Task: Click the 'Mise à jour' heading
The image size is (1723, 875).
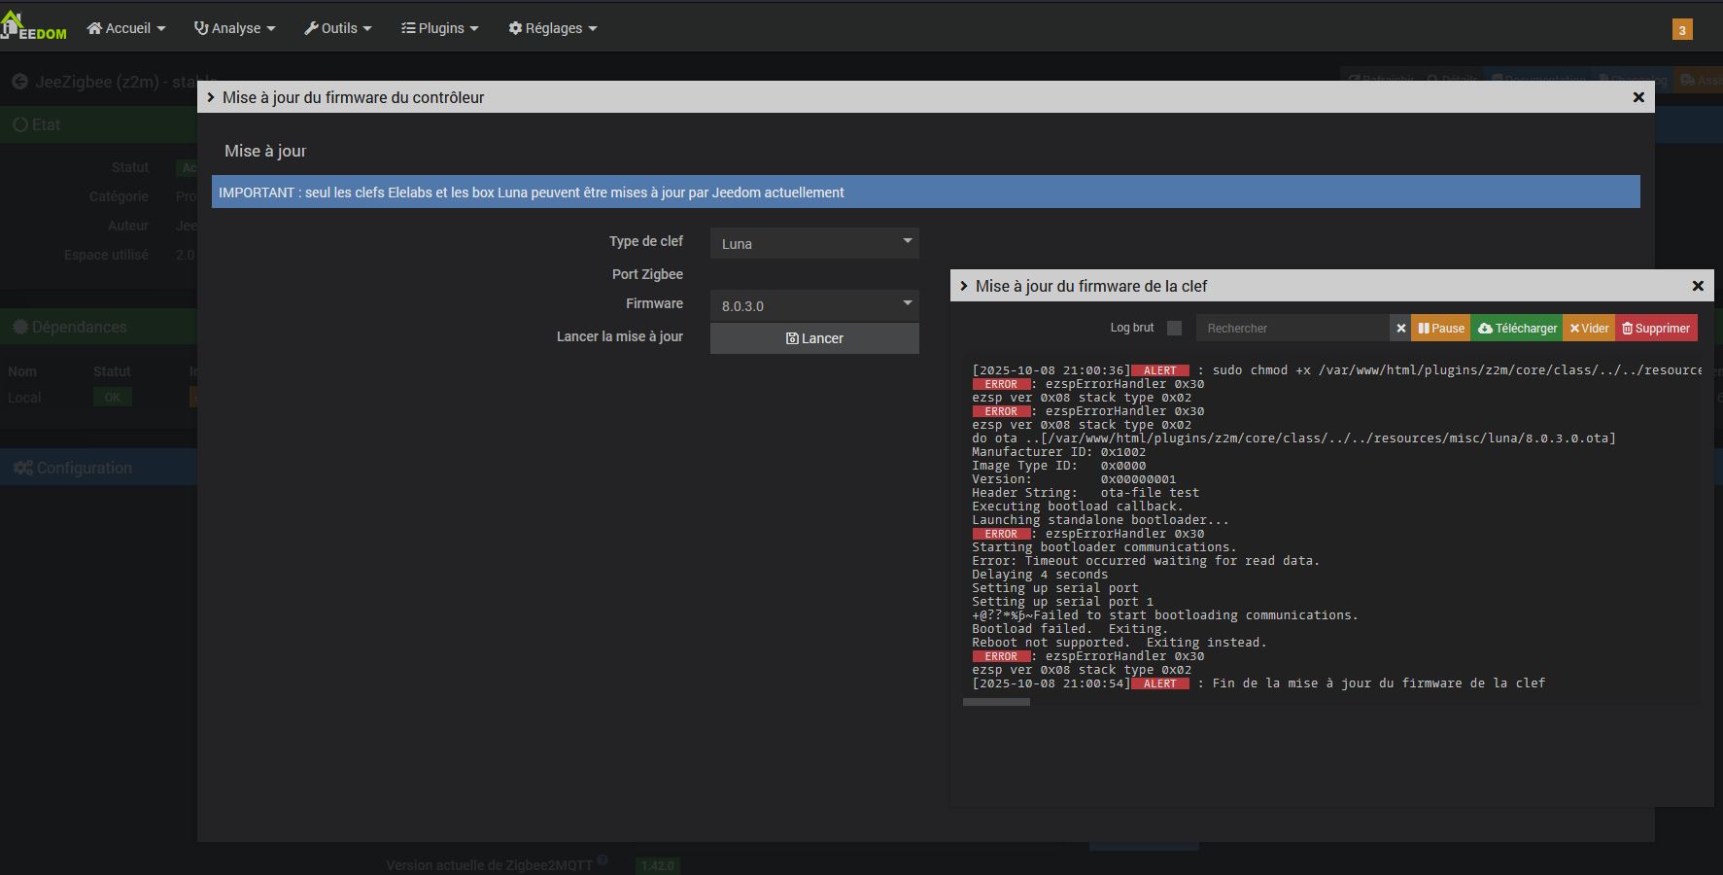Action: pyautogui.click(x=265, y=151)
